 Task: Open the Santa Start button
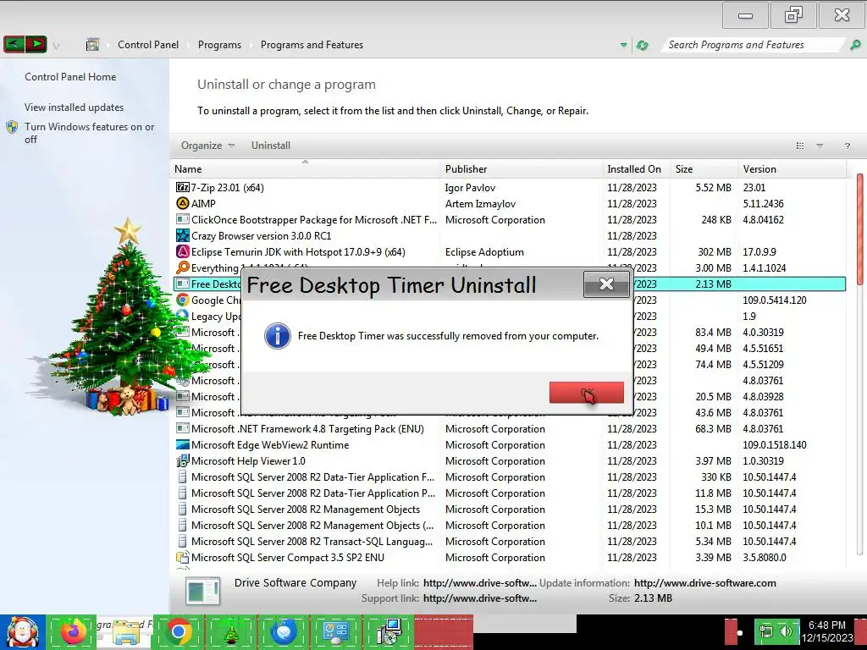point(23,631)
